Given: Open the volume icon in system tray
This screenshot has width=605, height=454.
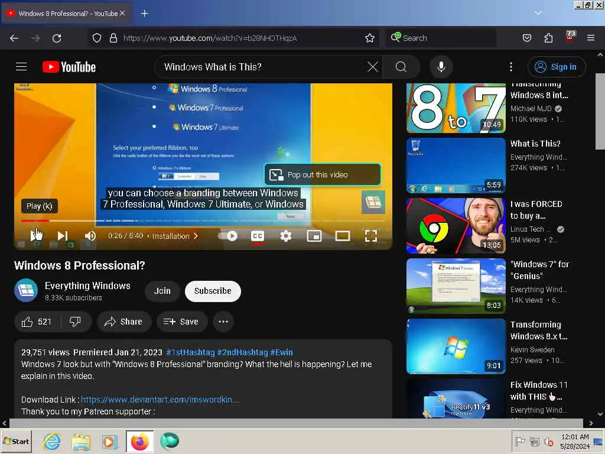Looking at the screenshot, I should click(548, 441).
